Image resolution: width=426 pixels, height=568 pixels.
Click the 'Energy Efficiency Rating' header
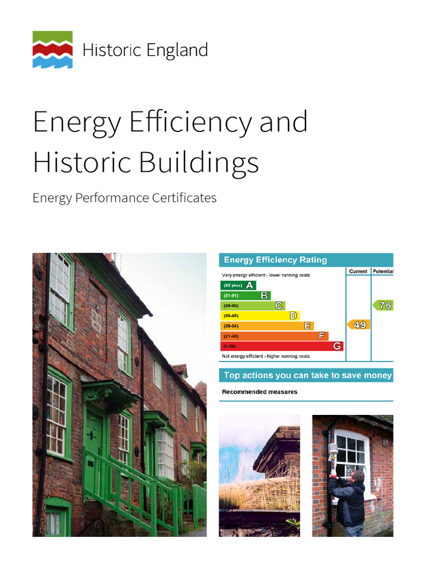(x=306, y=260)
